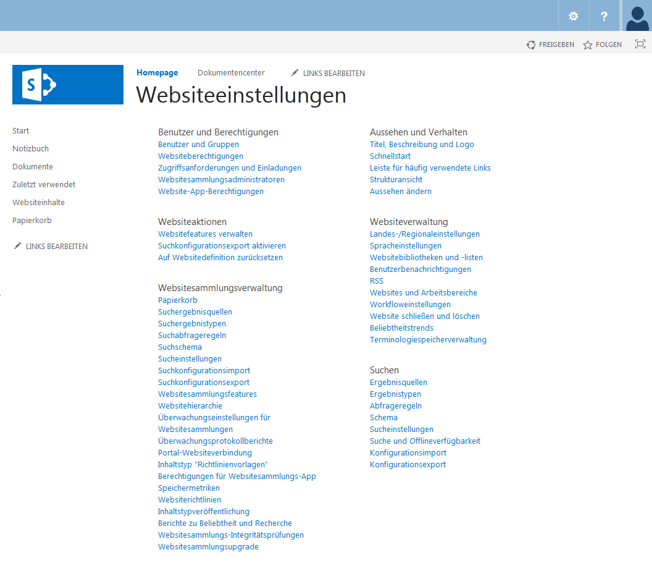
Task: Open Websitesammlungsfeatures link
Action: (x=207, y=394)
